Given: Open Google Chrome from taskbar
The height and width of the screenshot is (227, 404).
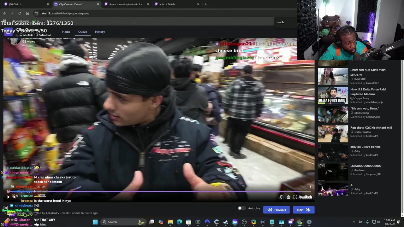Looking at the screenshot, I should pos(300,222).
